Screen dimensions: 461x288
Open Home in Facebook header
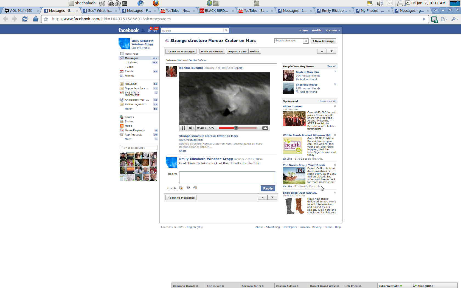(x=303, y=30)
